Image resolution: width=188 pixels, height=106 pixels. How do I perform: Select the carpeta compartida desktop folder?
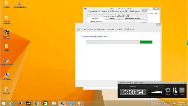pos(7,20)
